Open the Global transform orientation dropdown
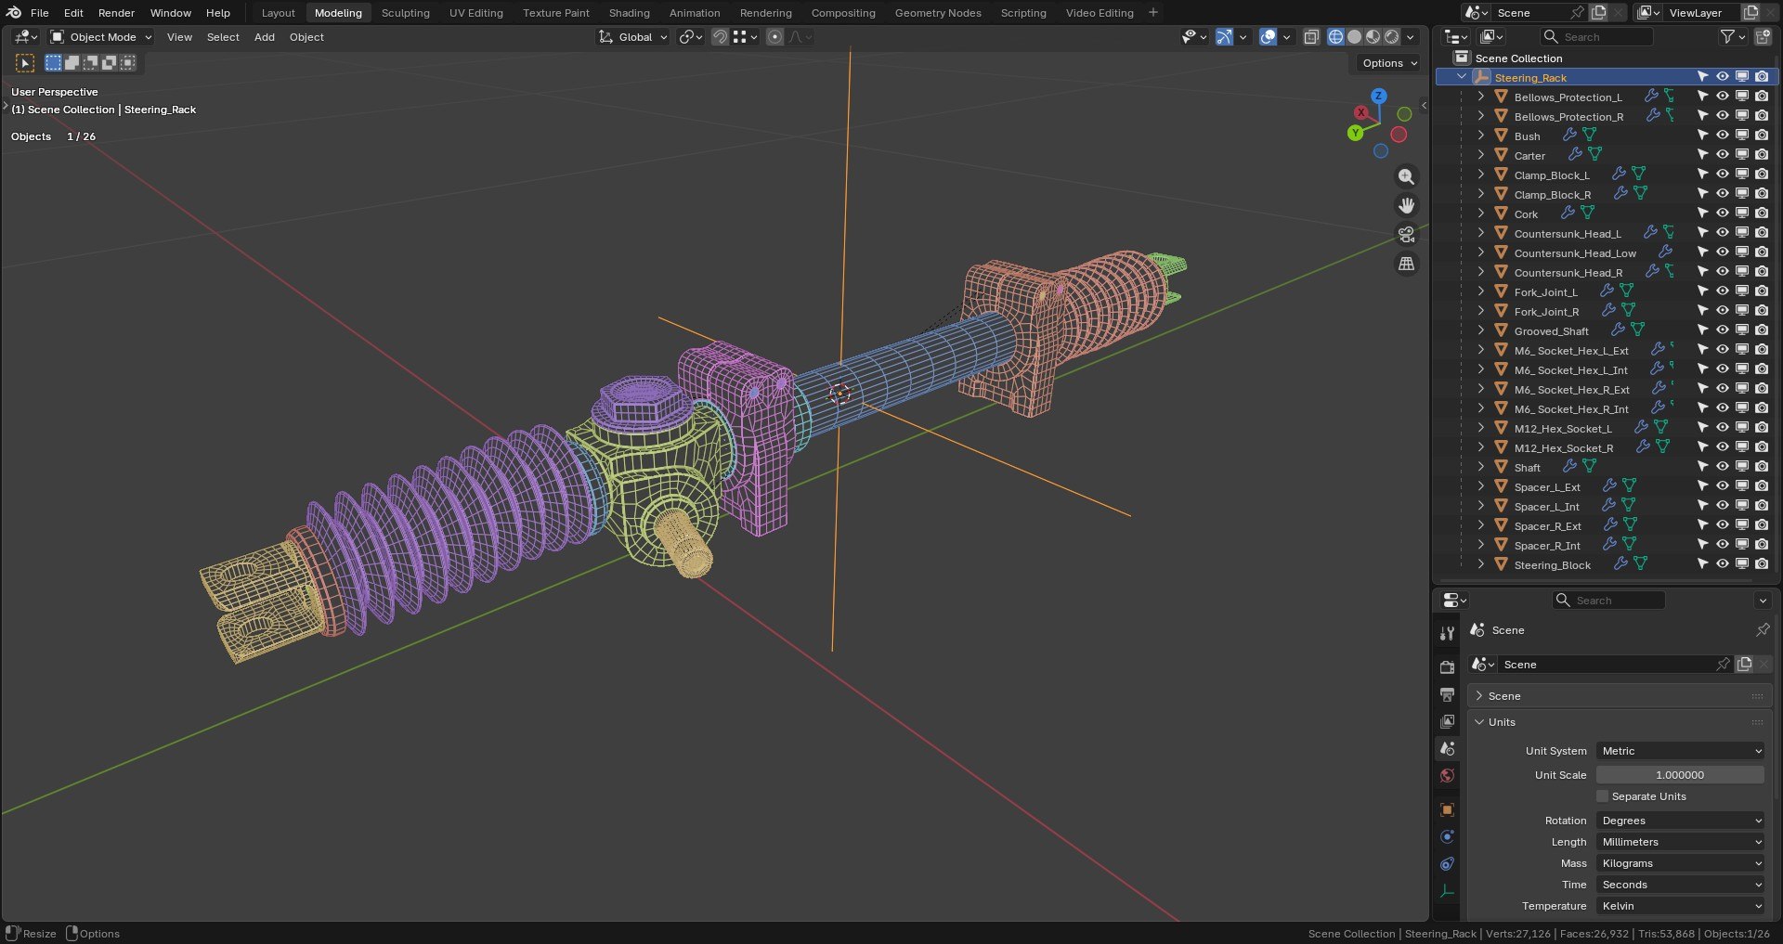The width and height of the screenshot is (1783, 944). click(x=632, y=37)
